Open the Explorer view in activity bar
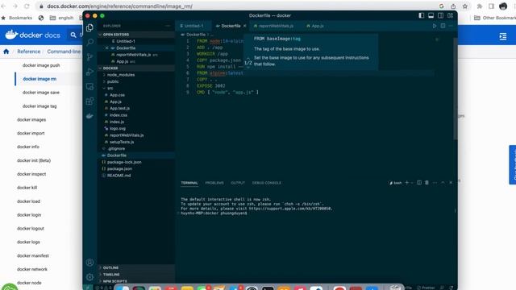 pos(89,27)
